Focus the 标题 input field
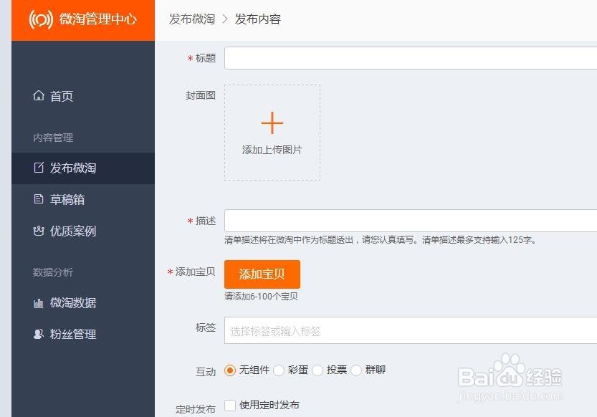 tap(411, 58)
